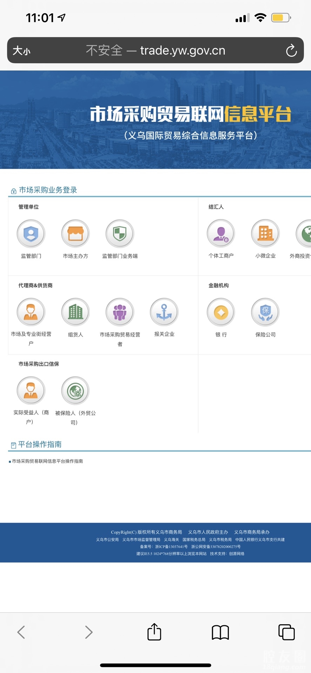The image size is (311, 673).
Task: Tap the Safari page reload button
Action: point(291,51)
